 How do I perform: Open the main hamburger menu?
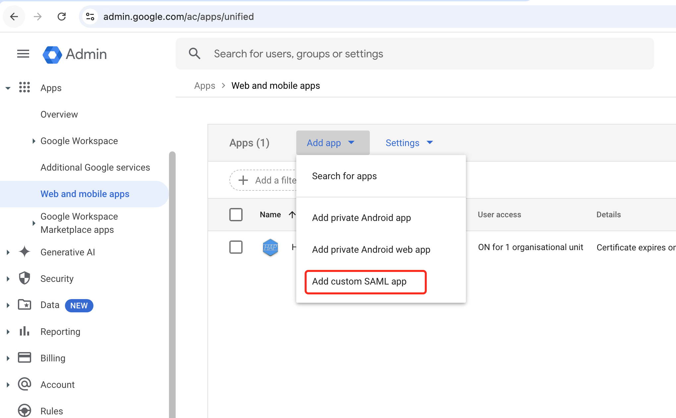tap(23, 54)
